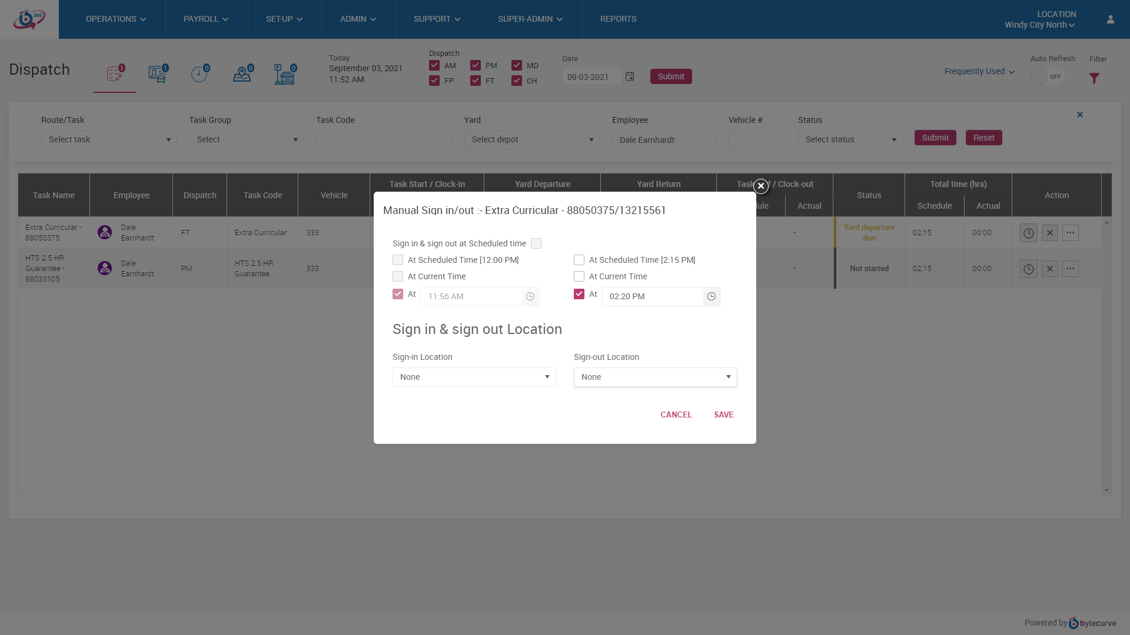Open more options for HTS 2.5 HR row
The width and height of the screenshot is (1130, 635).
(x=1070, y=269)
